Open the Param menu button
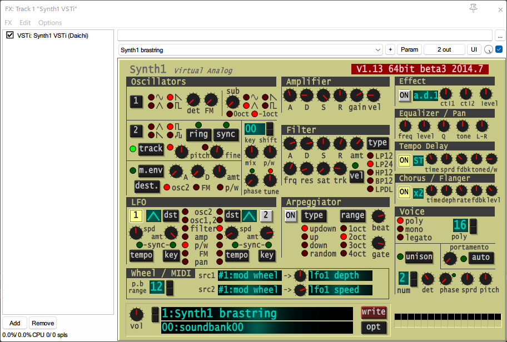This screenshot has height=342, width=507. (409, 50)
